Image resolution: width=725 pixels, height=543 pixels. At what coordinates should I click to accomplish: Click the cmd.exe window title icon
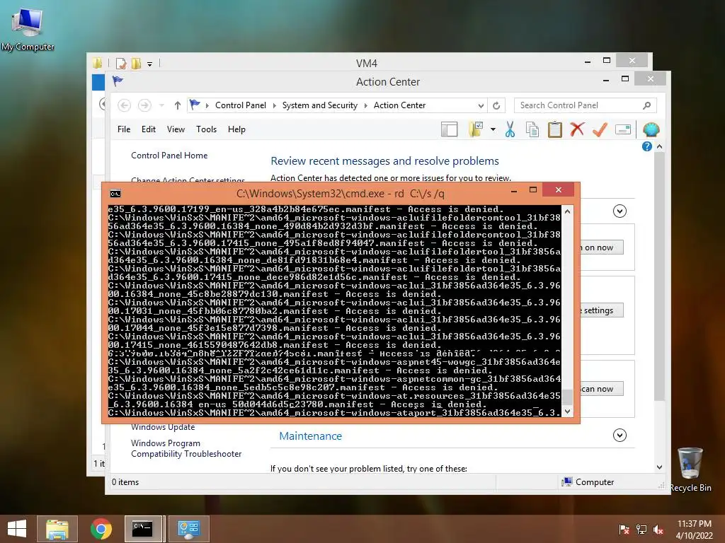[115, 194]
